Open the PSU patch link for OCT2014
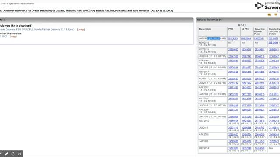 (x=233, y=148)
